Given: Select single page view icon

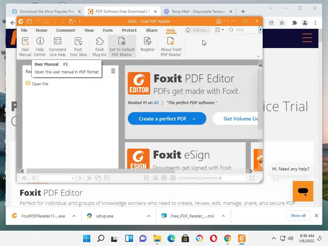Looking at the screenshot, I should pos(146,178).
